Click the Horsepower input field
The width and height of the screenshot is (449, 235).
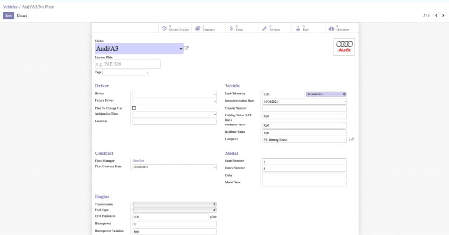click(x=175, y=224)
